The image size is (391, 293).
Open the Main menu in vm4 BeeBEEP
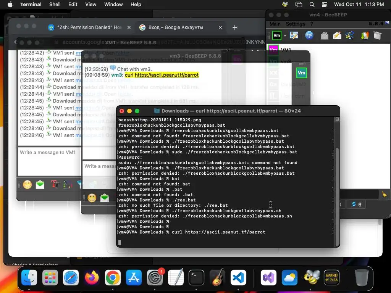pos(275,24)
